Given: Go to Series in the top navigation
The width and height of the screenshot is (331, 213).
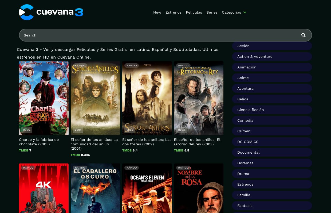Looking at the screenshot, I should click(212, 12).
